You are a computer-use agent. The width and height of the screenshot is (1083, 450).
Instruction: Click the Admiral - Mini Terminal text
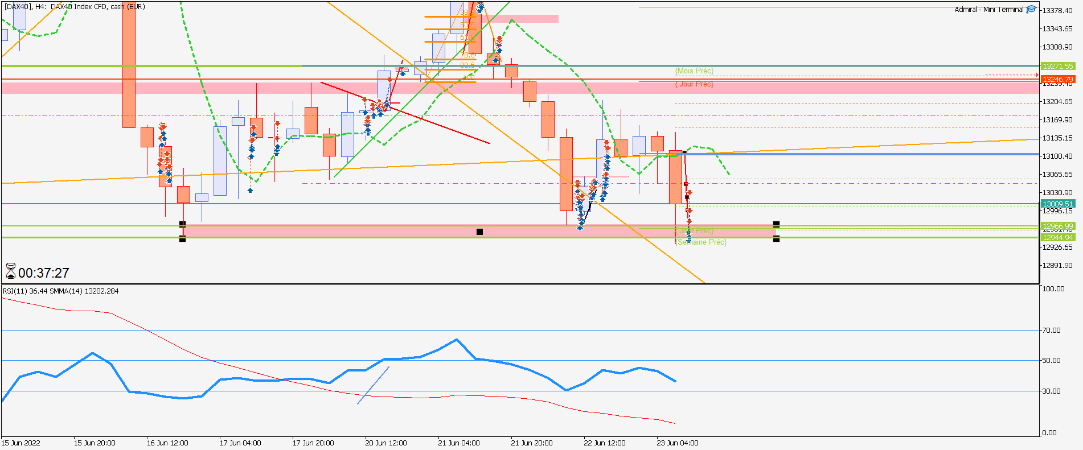pos(989,10)
